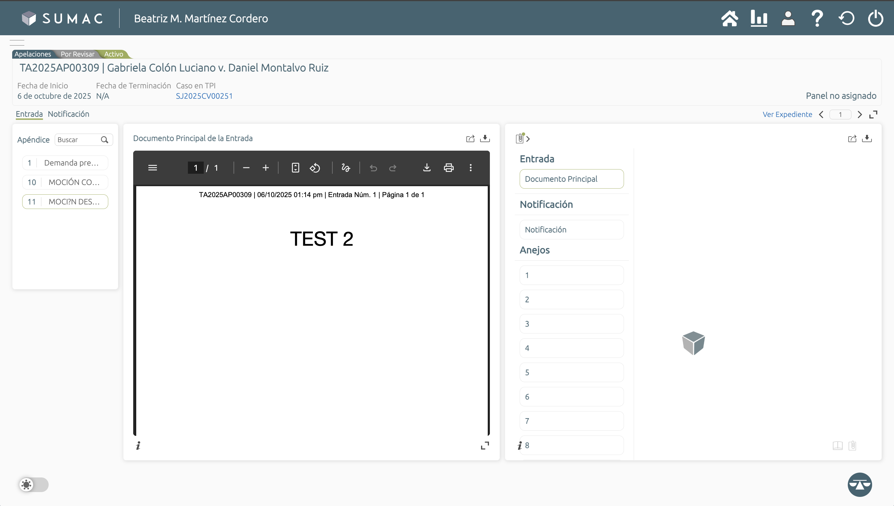Toggle PDF viewer sidebar menu

152,168
